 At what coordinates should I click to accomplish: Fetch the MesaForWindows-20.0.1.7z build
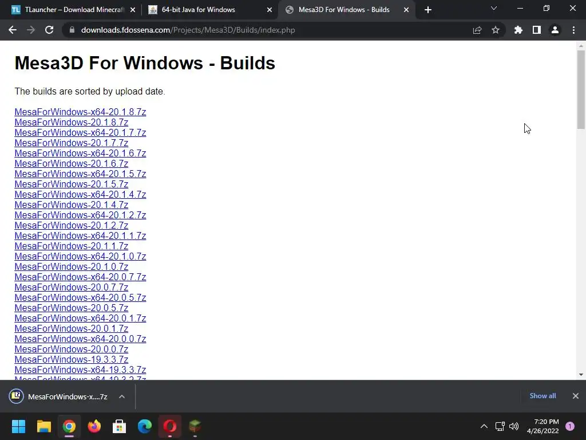pos(72,328)
